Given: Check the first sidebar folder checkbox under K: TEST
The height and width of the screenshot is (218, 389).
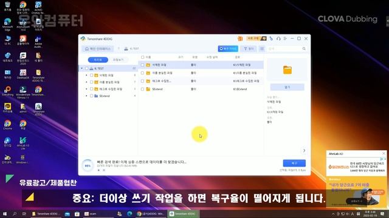Looking at the screenshot, I should [x=91, y=75].
